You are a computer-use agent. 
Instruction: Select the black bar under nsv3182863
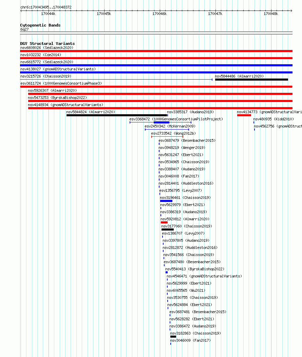(173, 337)
